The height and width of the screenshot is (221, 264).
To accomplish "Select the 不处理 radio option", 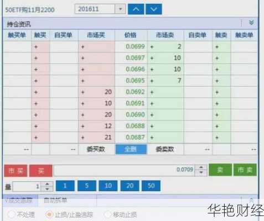I will tap(12, 214).
